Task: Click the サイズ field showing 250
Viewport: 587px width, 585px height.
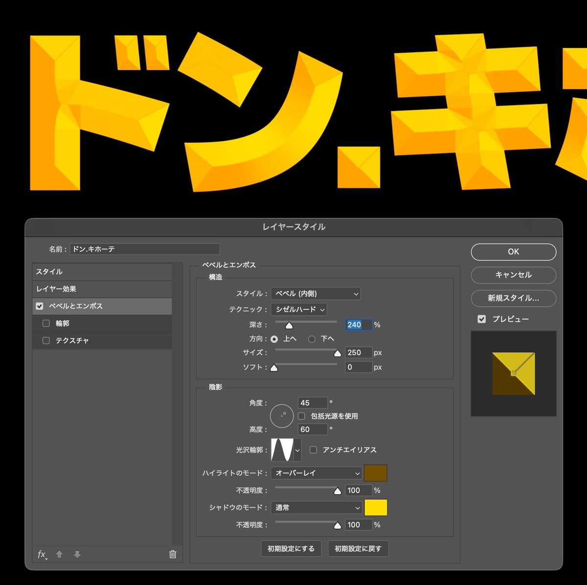Action: coord(359,352)
